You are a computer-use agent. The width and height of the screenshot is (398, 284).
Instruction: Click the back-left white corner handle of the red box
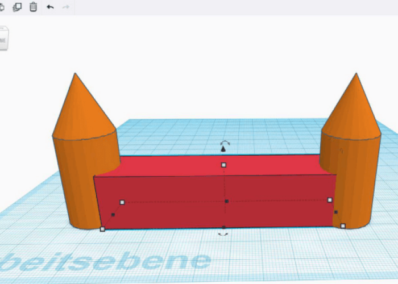(122, 202)
